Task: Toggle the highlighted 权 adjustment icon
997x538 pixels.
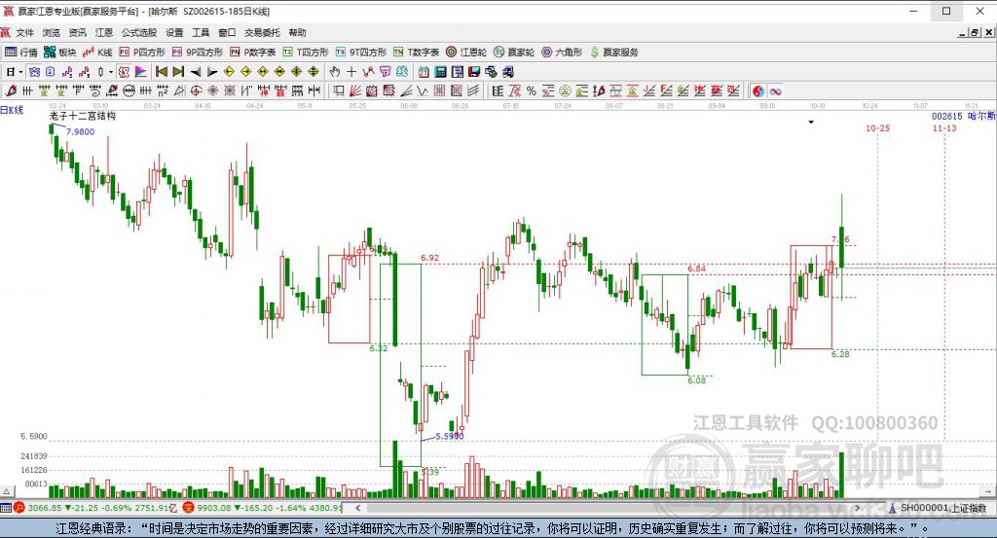Action: (x=124, y=72)
